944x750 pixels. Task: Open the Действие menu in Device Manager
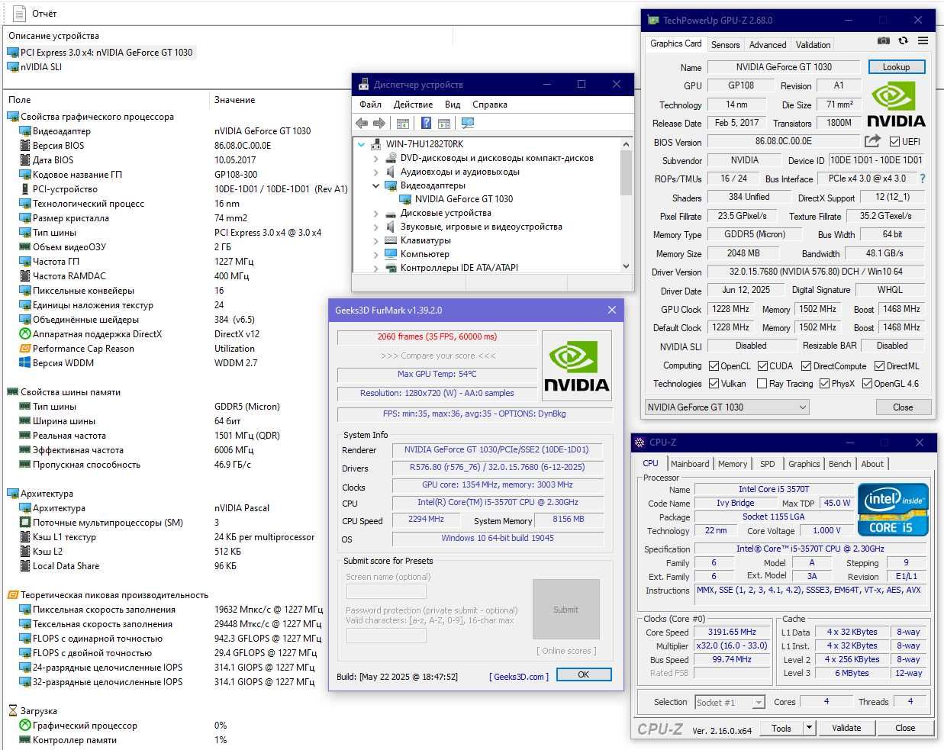pyautogui.click(x=413, y=105)
